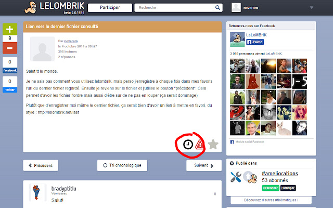Open the user menu dropdown arrow

311,8
